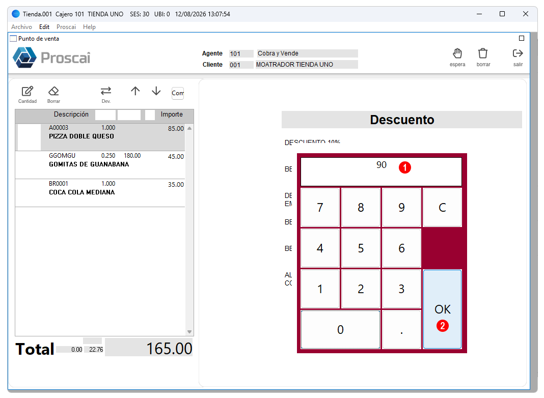This screenshot has height=398, width=544.
Task: Move selection up with up arrow
Action: [135, 91]
